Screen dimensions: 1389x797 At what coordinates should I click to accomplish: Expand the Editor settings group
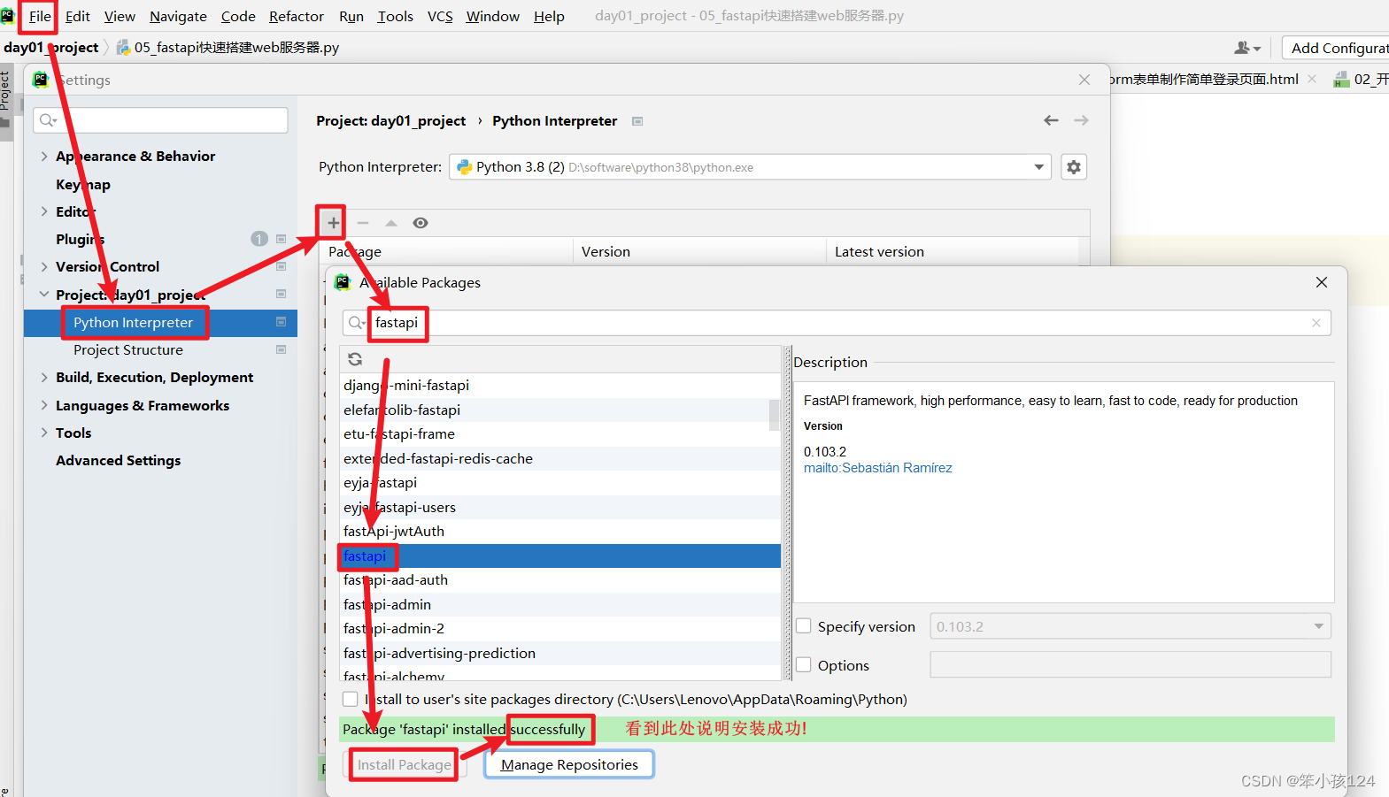pos(44,211)
